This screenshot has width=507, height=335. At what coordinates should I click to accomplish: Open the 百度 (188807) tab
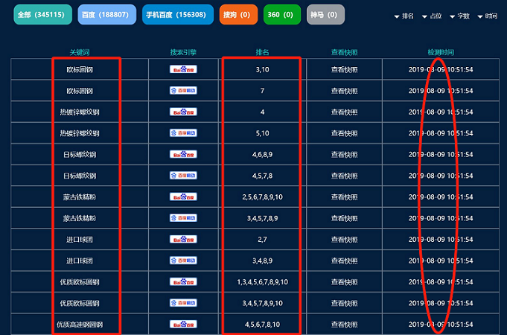coord(107,15)
